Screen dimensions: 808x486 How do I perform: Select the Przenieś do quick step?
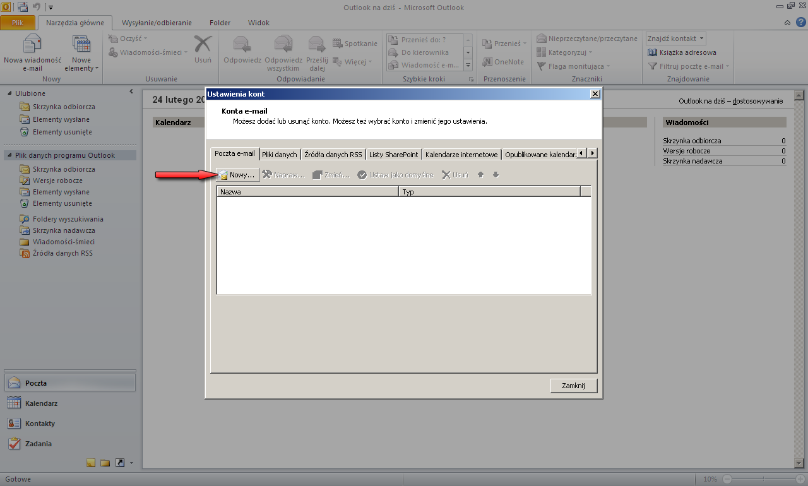(423, 40)
